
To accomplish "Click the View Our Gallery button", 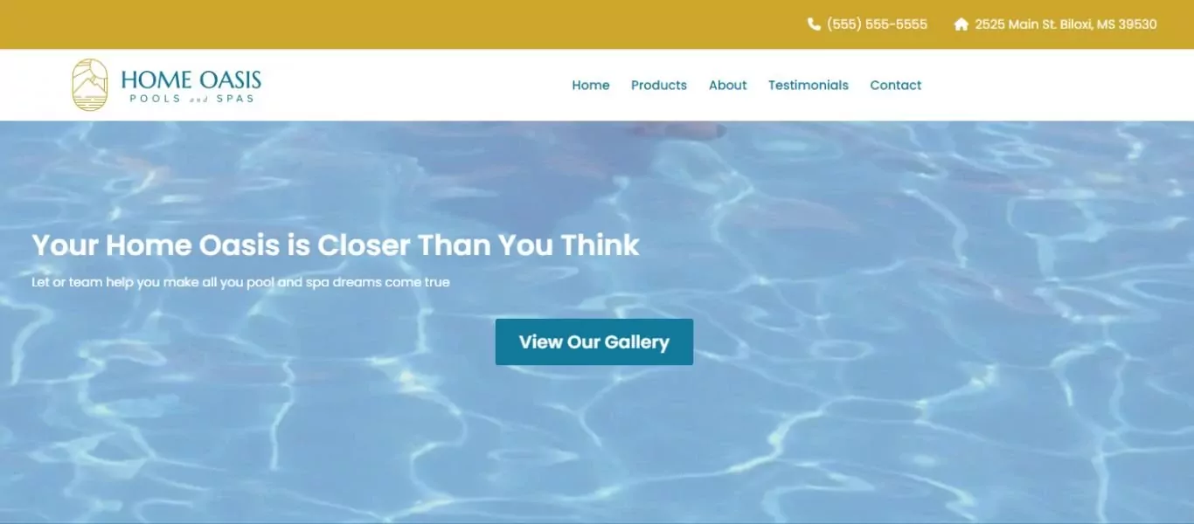I will coord(594,341).
